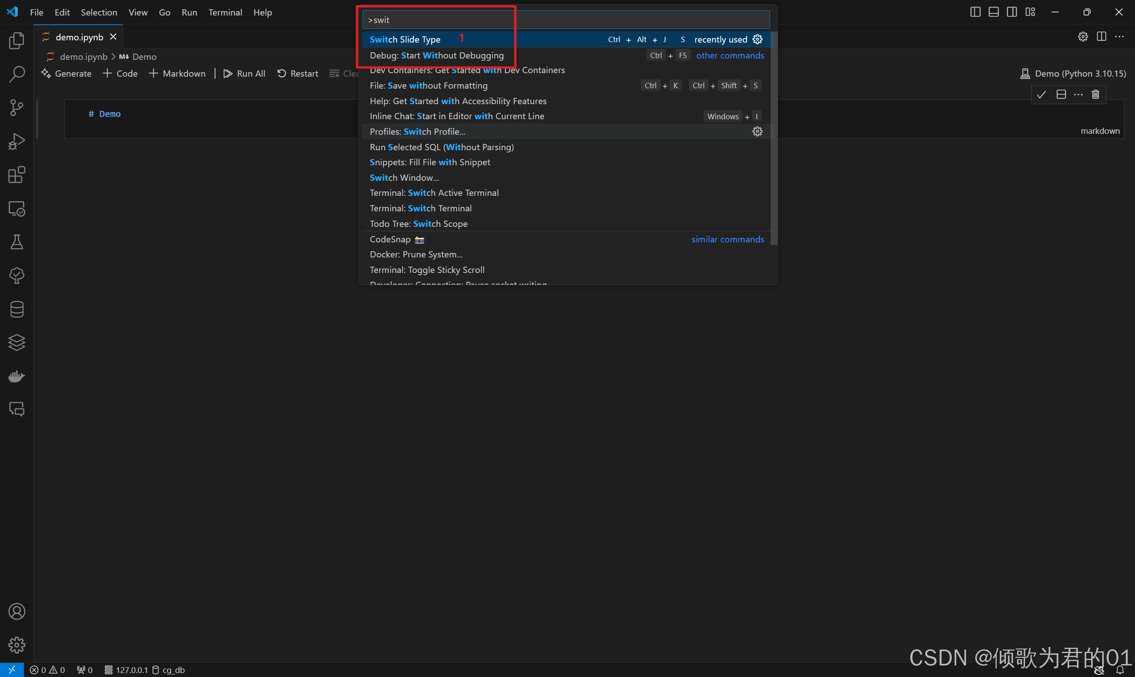
Task: Click the Database icon in activity bar
Action: [x=17, y=309]
